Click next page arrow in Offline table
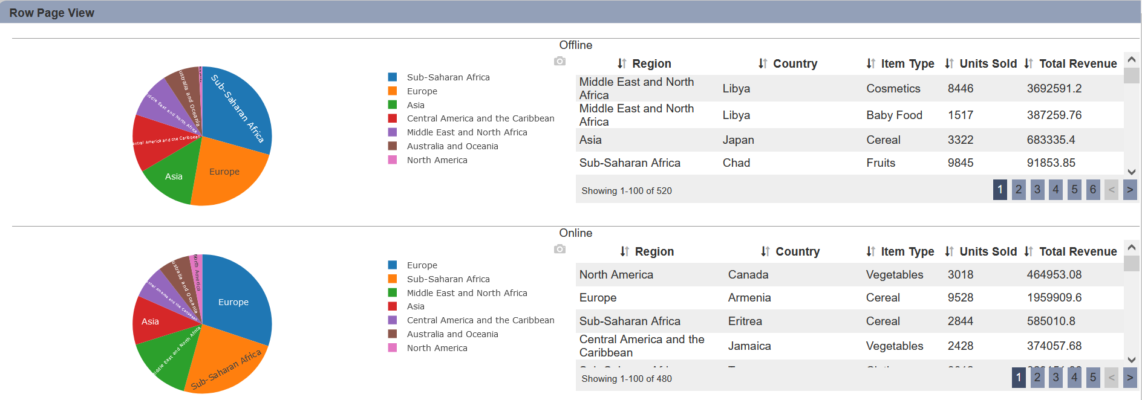The image size is (1142, 400). pyautogui.click(x=1130, y=190)
